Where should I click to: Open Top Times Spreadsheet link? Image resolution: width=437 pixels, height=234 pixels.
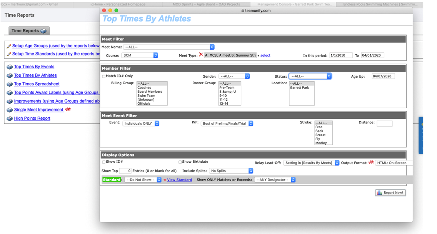click(37, 84)
